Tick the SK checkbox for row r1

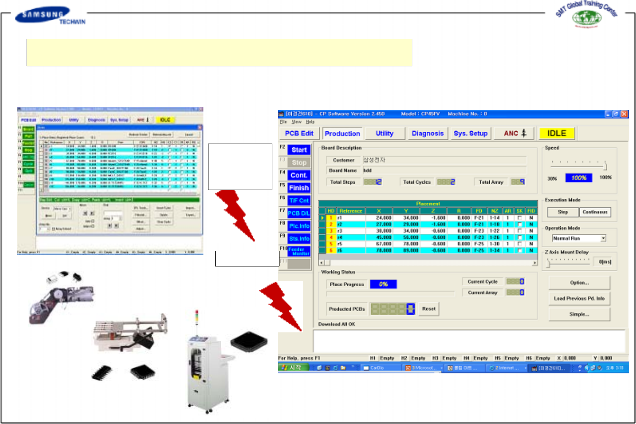click(x=520, y=218)
